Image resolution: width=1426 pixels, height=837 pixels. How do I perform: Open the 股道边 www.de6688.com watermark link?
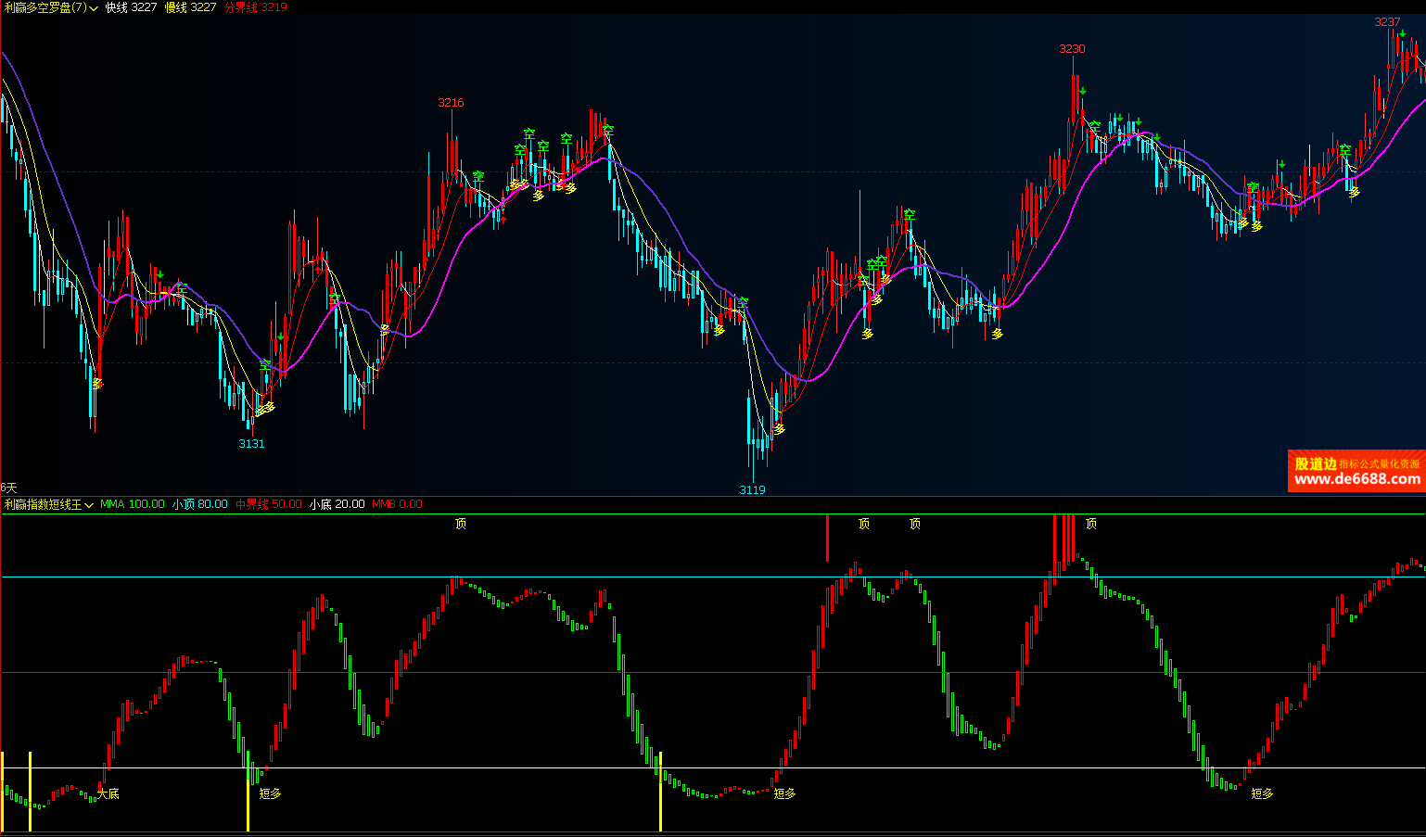[x=1356, y=472]
